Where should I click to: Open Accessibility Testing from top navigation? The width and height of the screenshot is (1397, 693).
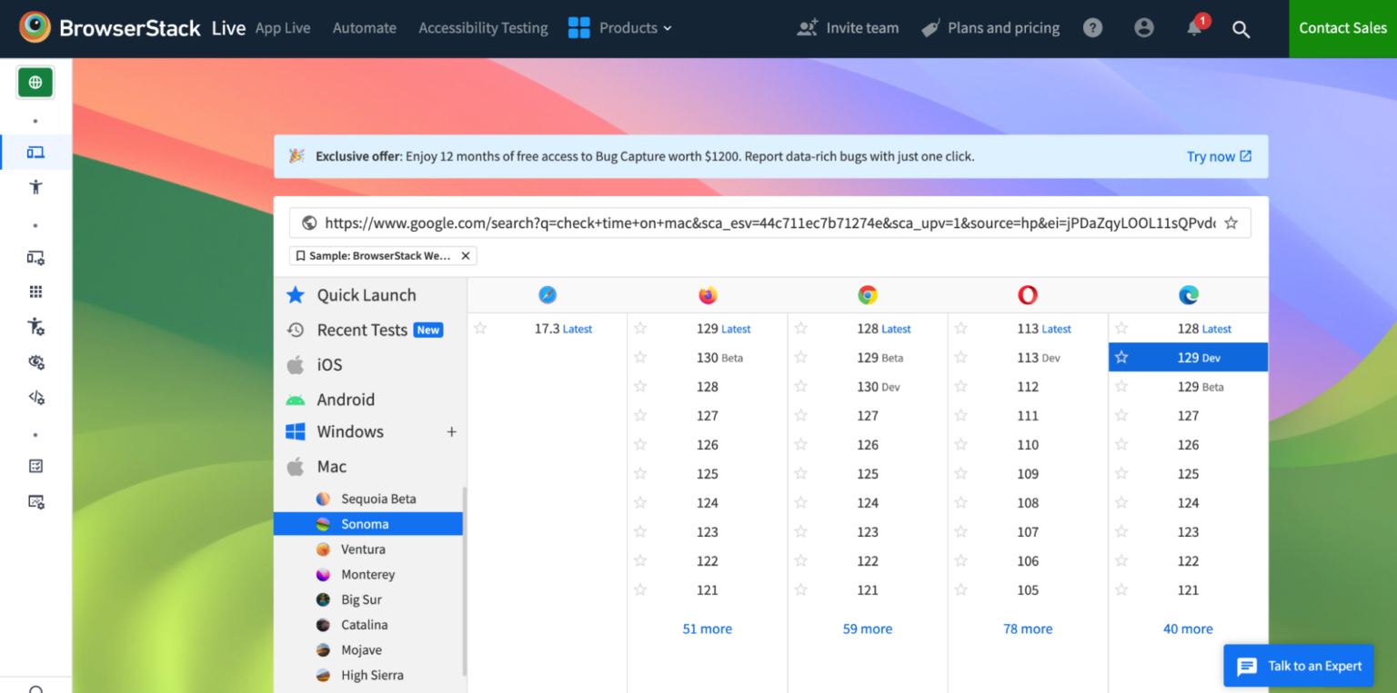[483, 27]
